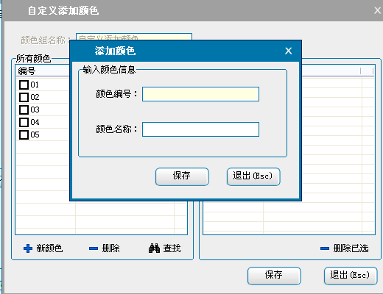Click 保存 in the 添加颜色 dialog

click(182, 176)
